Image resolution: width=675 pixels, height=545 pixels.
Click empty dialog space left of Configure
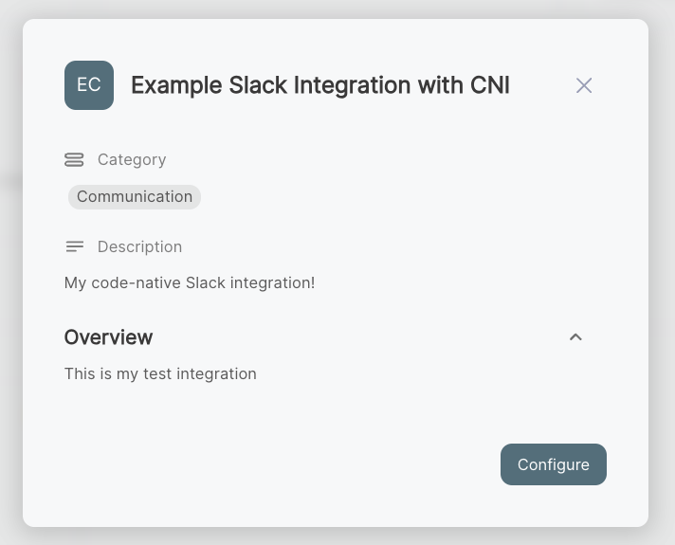tap(284, 464)
